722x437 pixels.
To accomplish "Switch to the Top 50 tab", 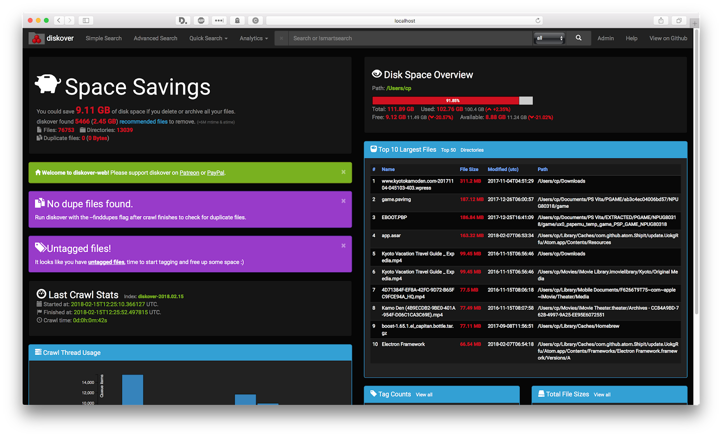I will [x=448, y=150].
